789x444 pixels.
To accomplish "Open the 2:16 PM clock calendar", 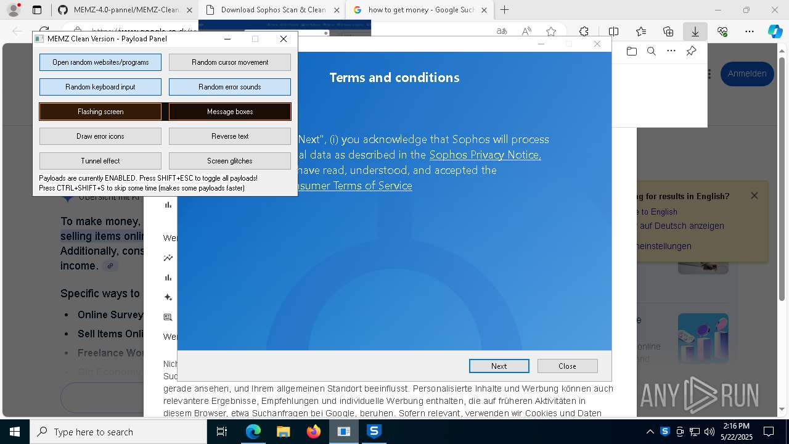I will coord(737,432).
